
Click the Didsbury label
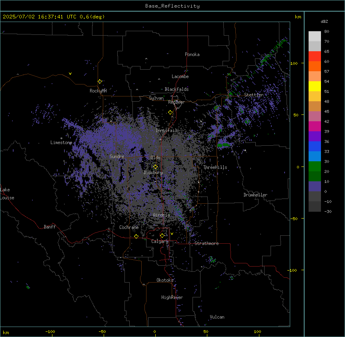[x=153, y=173]
